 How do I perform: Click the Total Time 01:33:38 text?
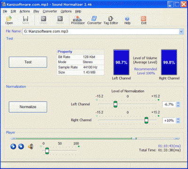pyautogui.click(x=160, y=150)
